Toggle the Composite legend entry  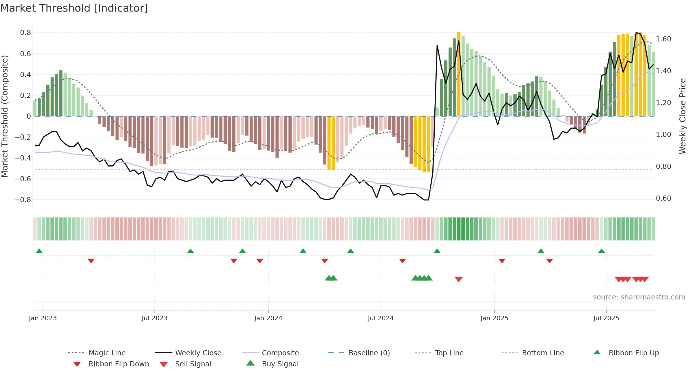click(x=270, y=353)
